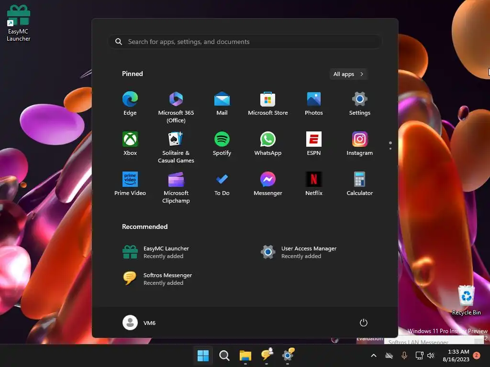Viewport: 490px width, 367px height.
Task: Open WhatsApp
Action: click(268, 144)
